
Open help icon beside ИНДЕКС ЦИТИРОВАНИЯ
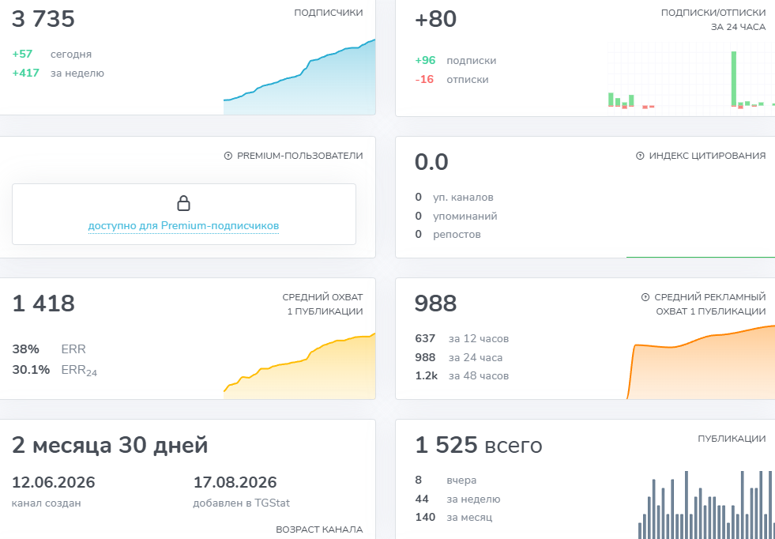click(x=640, y=156)
